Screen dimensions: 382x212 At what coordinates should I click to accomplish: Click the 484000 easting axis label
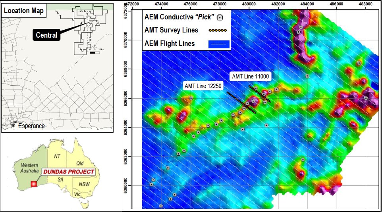(x=307, y=4)
